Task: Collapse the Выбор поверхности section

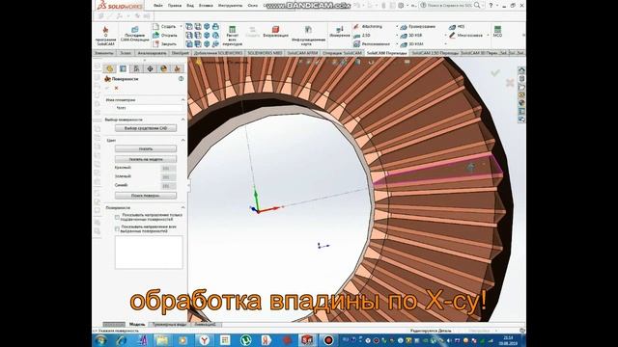Action: tap(183, 120)
